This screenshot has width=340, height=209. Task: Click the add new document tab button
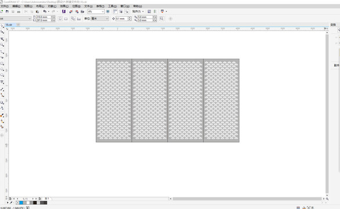pyautogui.click(x=18, y=25)
